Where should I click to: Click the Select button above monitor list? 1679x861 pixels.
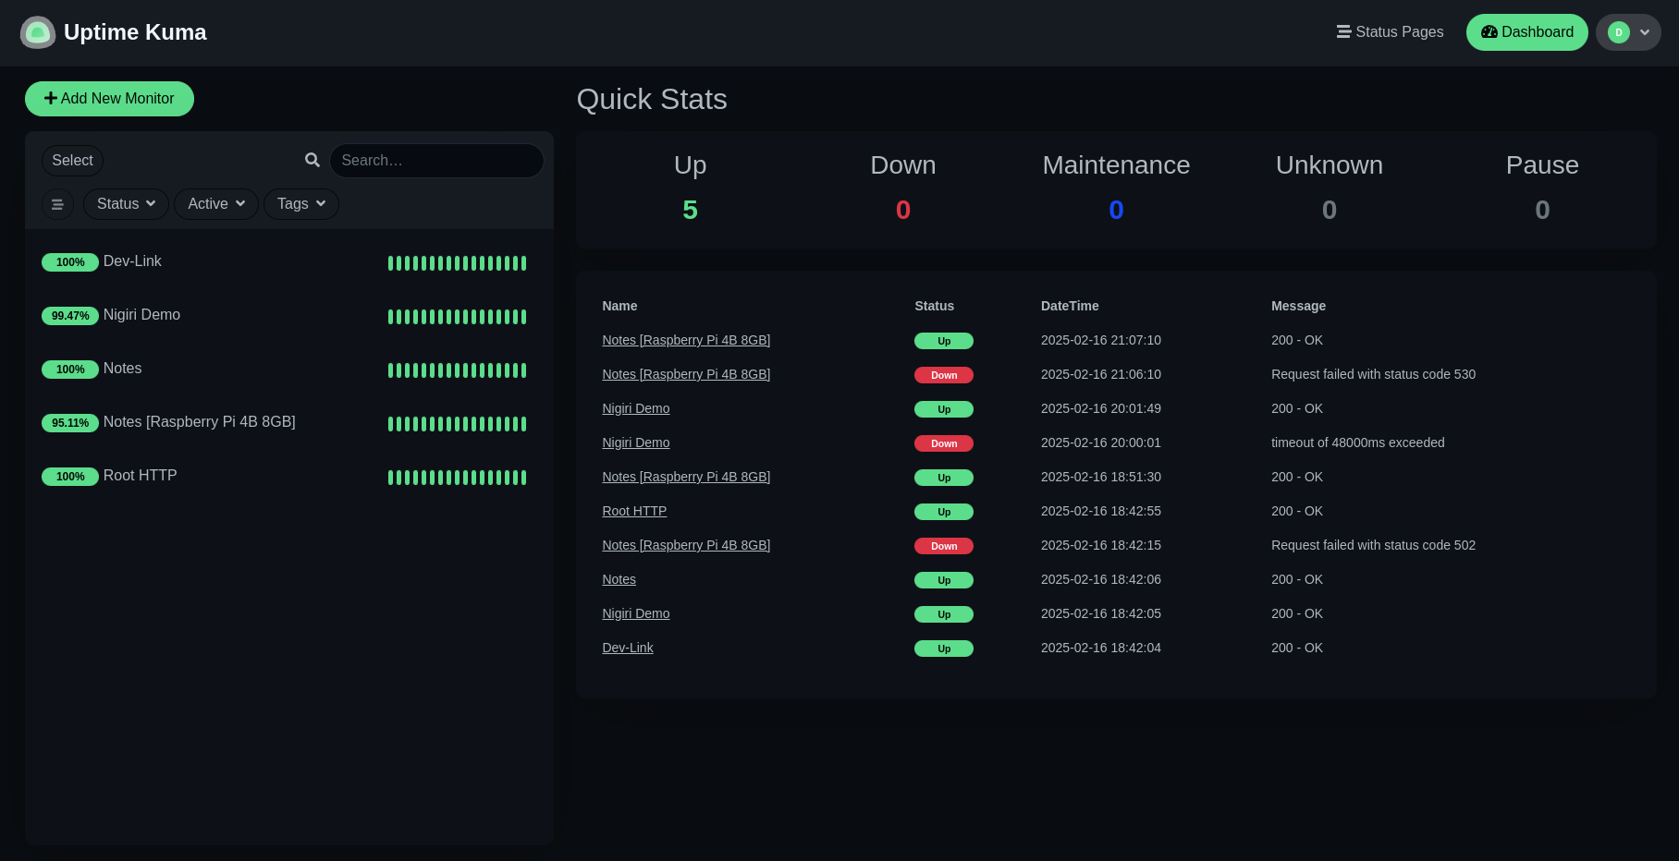(x=72, y=161)
